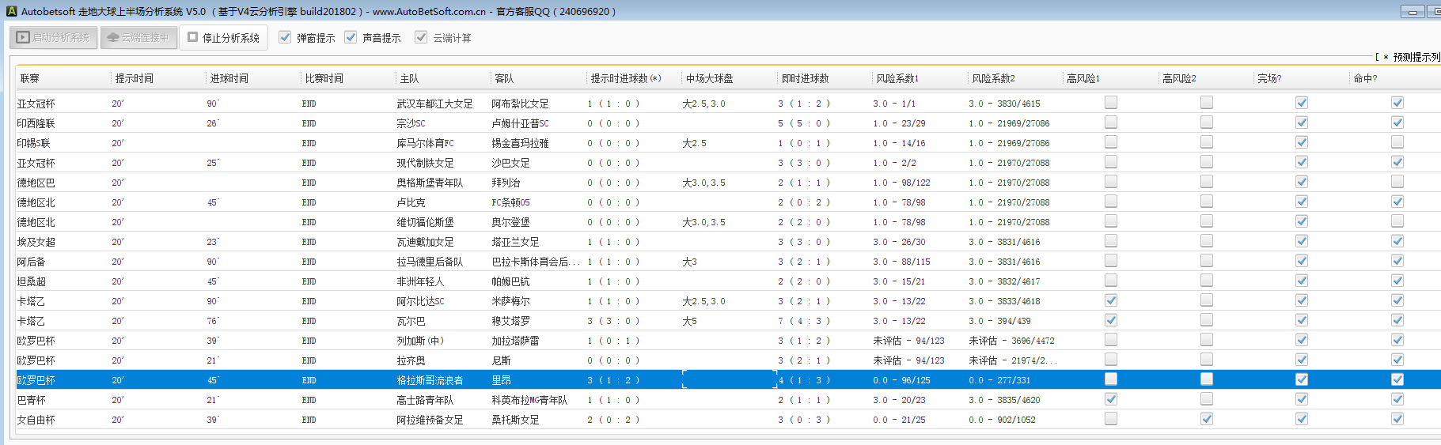
Task: Uncheck 高风险1 box for 瓦尔巴 row
Action: [x=1111, y=320]
